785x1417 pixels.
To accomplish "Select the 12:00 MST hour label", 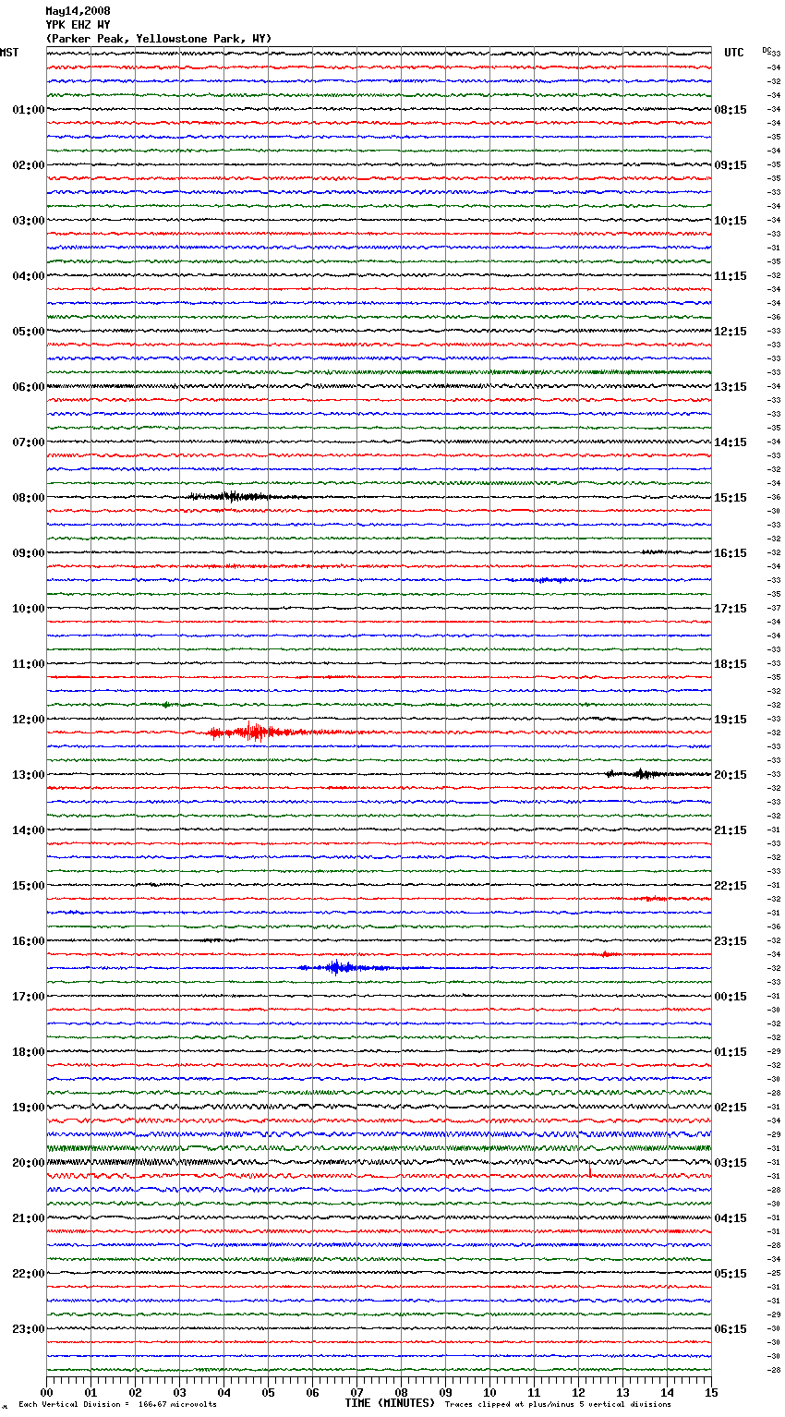I will (29, 720).
